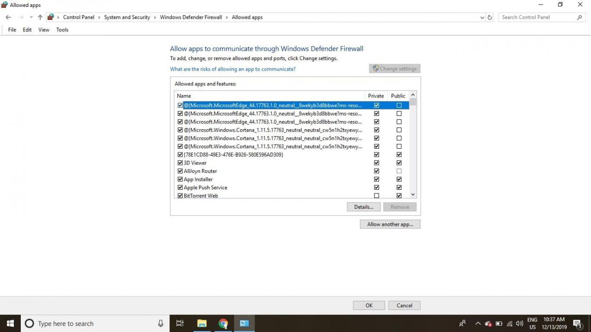Image resolution: width=591 pixels, height=332 pixels.
Task: Open the Tools menu
Action: click(62, 30)
